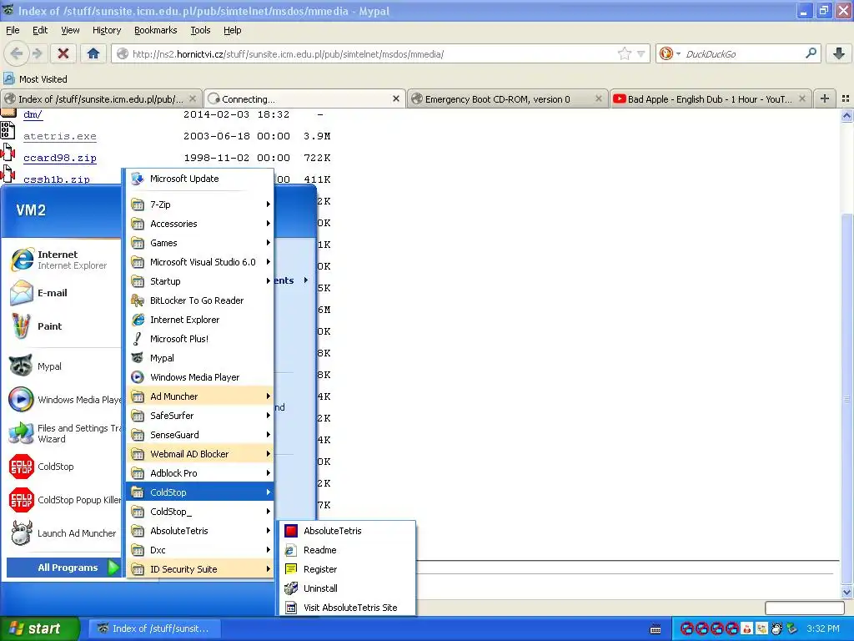This screenshot has width=854, height=641.
Task: Expand the SafeSurfer folder
Action: point(200,416)
